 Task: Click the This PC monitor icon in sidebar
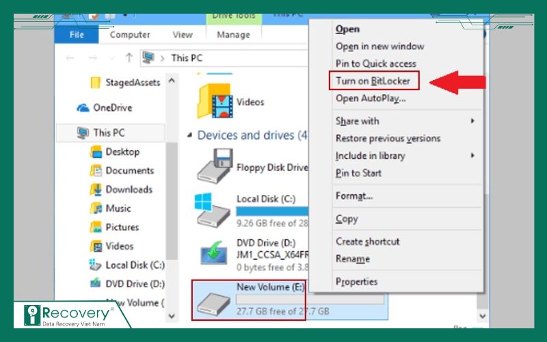(x=83, y=133)
